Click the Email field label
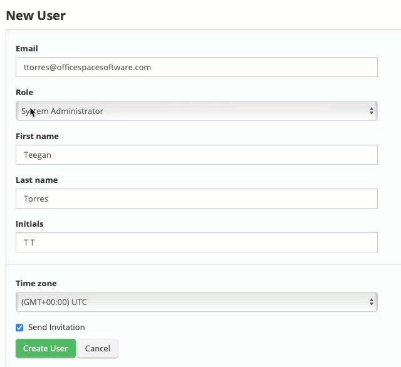The image size is (401, 367). tap(27, 49)
